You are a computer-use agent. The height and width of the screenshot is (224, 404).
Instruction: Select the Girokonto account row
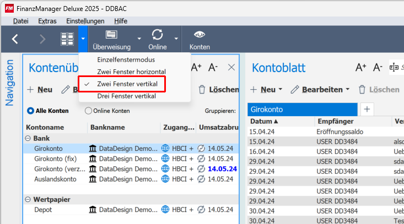pos(131,149)
